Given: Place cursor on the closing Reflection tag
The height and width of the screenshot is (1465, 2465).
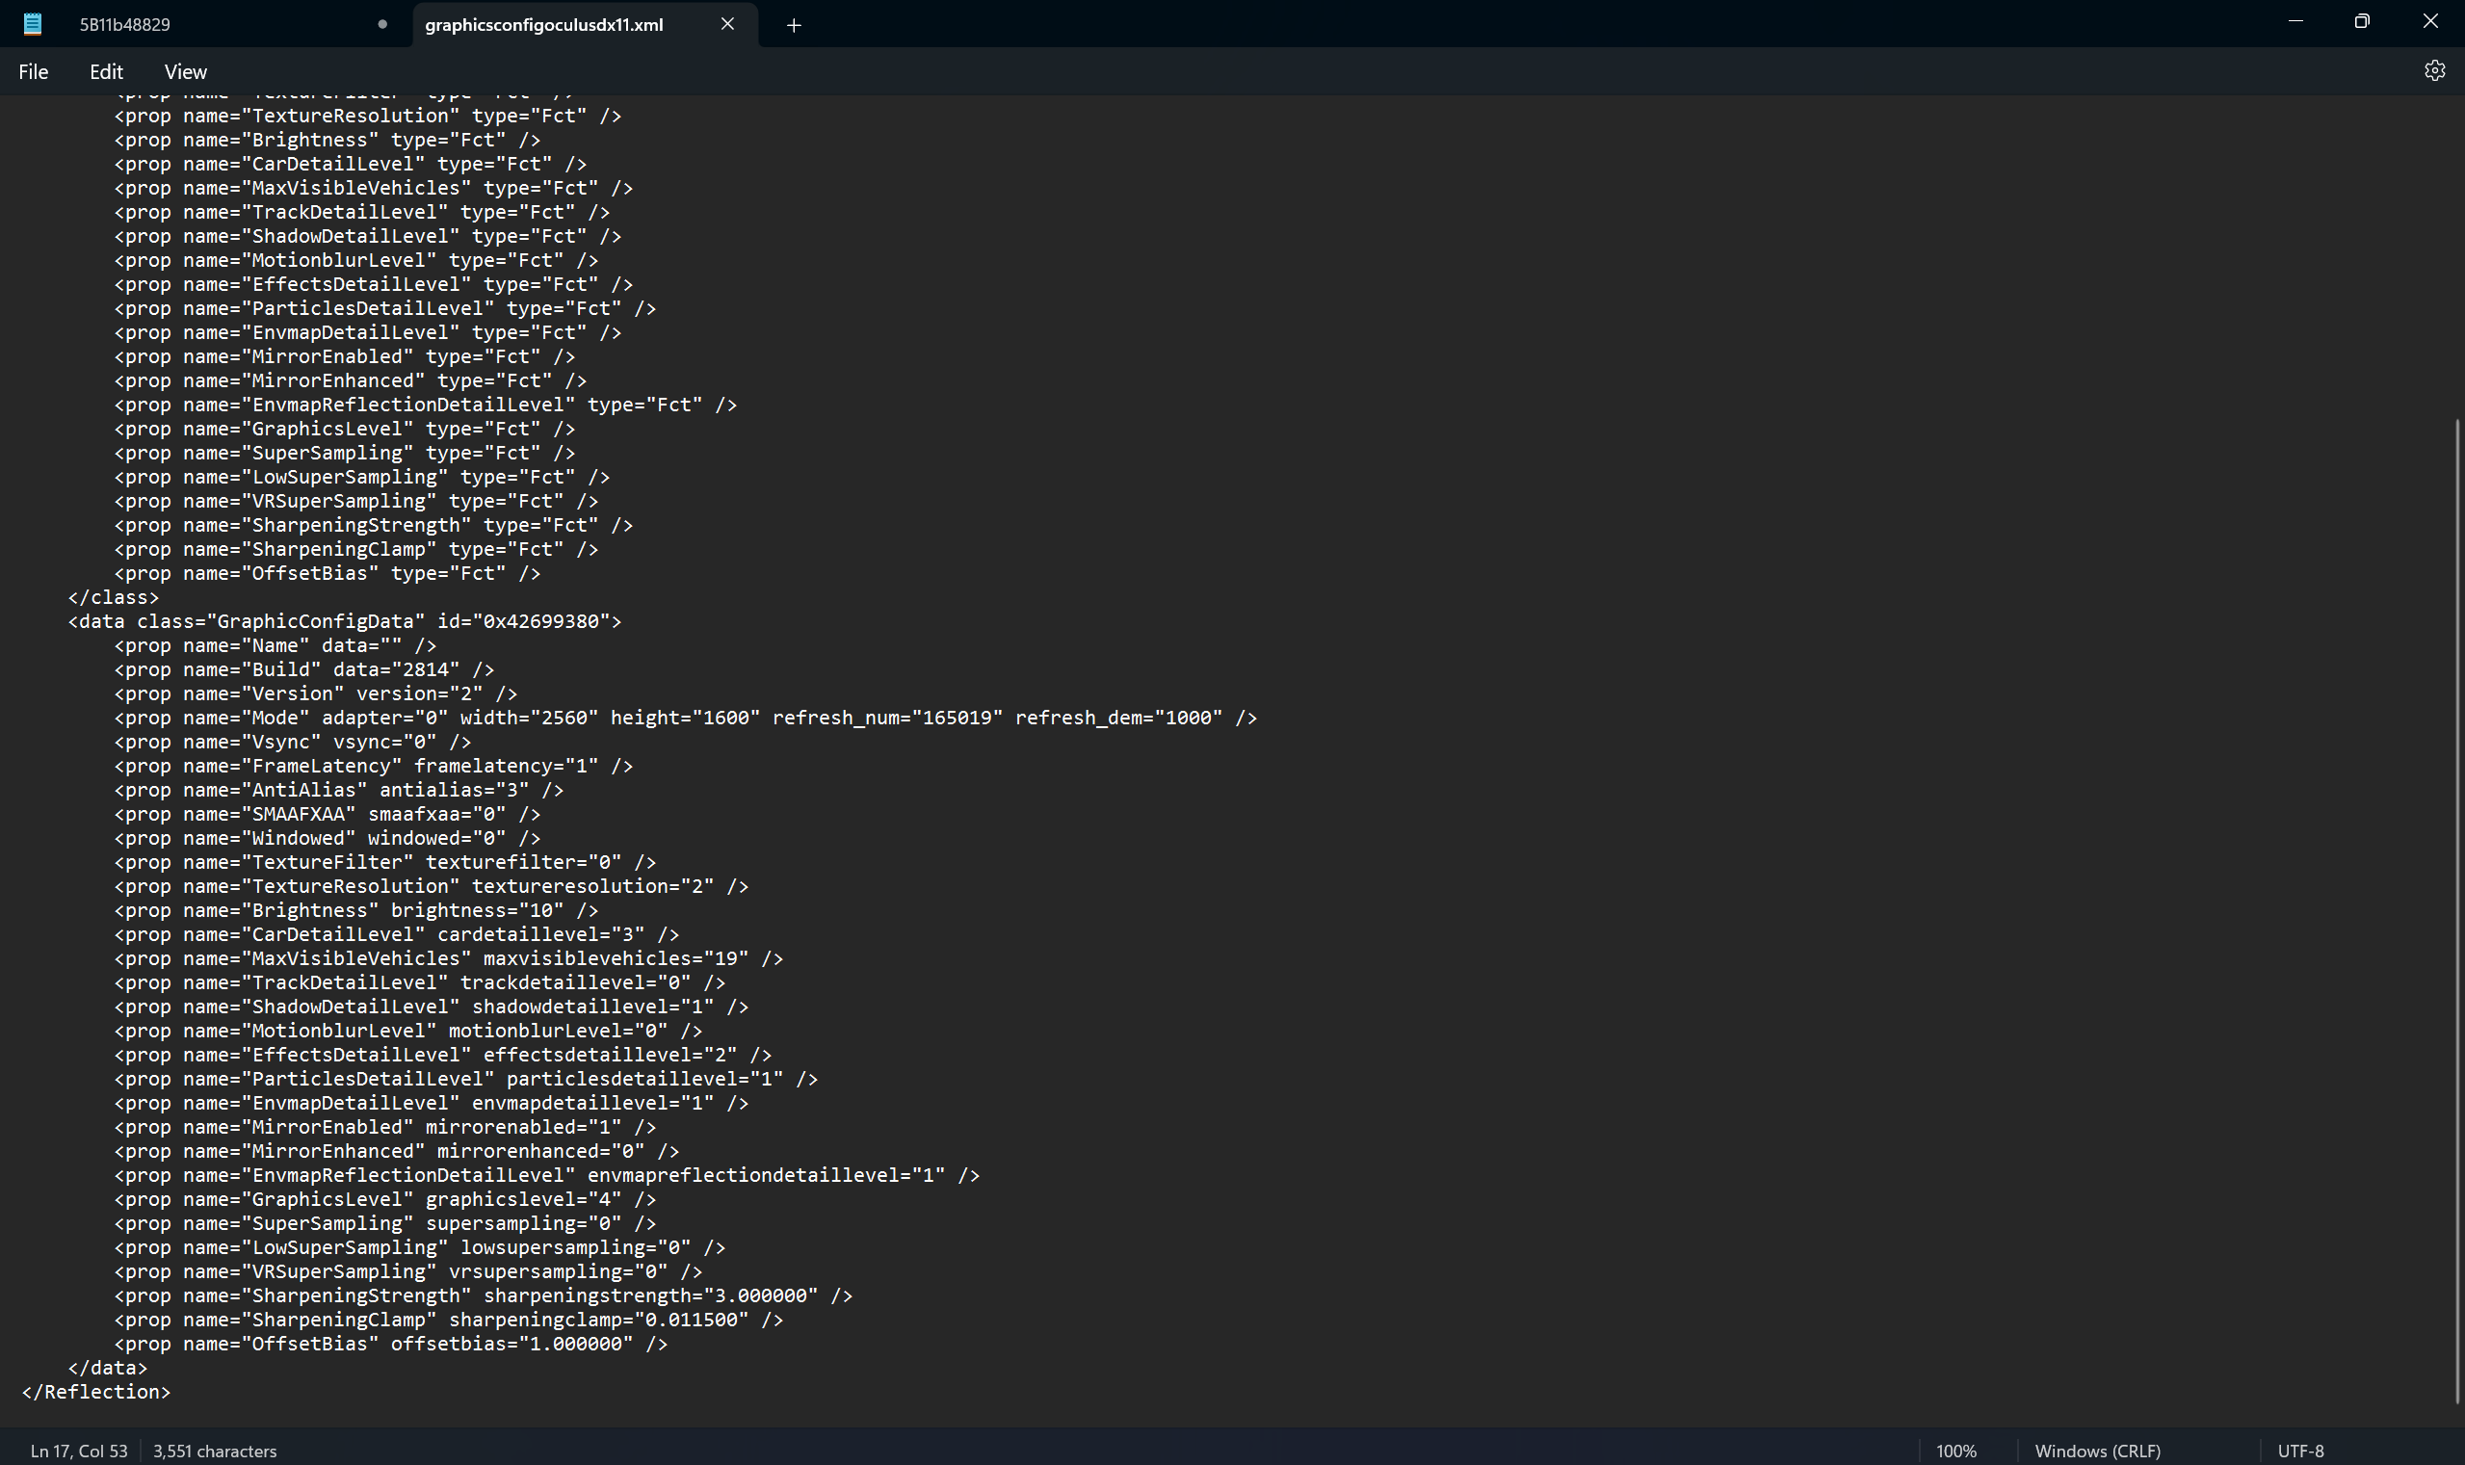Looking at the screenshot, I should [95, 1392].
